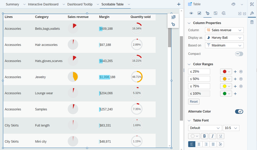Collapse all sections icon
This screenshot has width=257, height=150.
(x=244, y=14)
